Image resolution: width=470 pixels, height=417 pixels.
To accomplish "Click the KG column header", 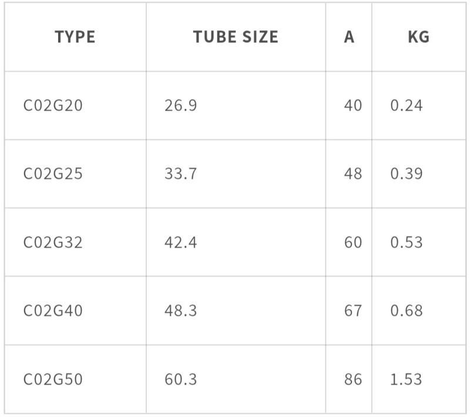I will 418,37.
